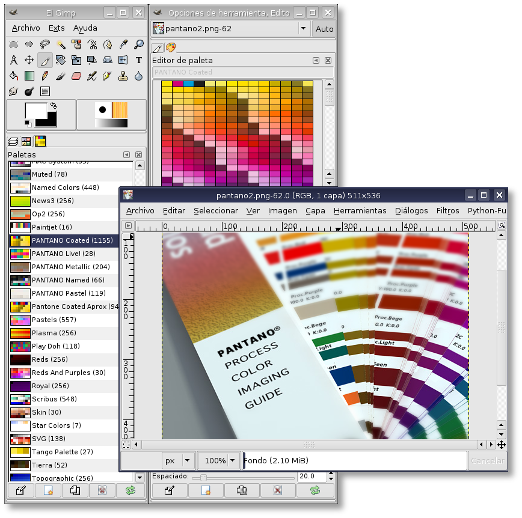The height and width of the screenshot is (518, 522).
Task: Click the delete palette icon in Paletas panel
Action: 102,490
